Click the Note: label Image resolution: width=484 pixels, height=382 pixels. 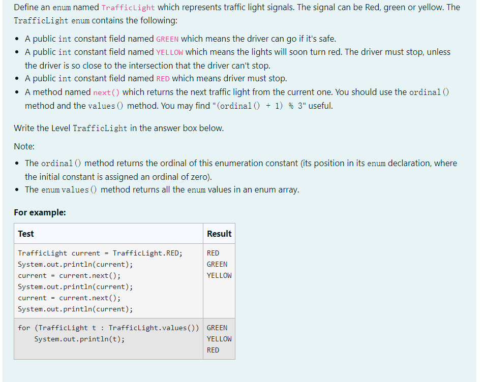23,146
